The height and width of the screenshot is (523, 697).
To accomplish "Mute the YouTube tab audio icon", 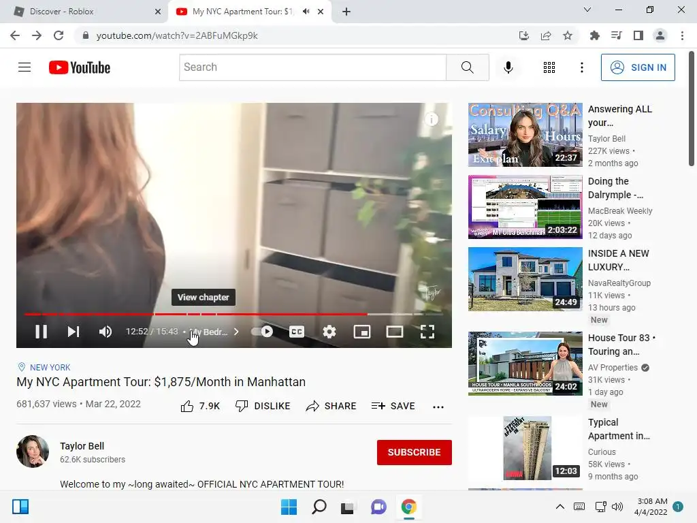I will point(306,12).
